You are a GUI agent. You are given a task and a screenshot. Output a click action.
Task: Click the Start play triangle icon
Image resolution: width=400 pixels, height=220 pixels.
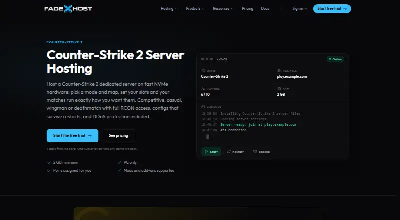206,152
